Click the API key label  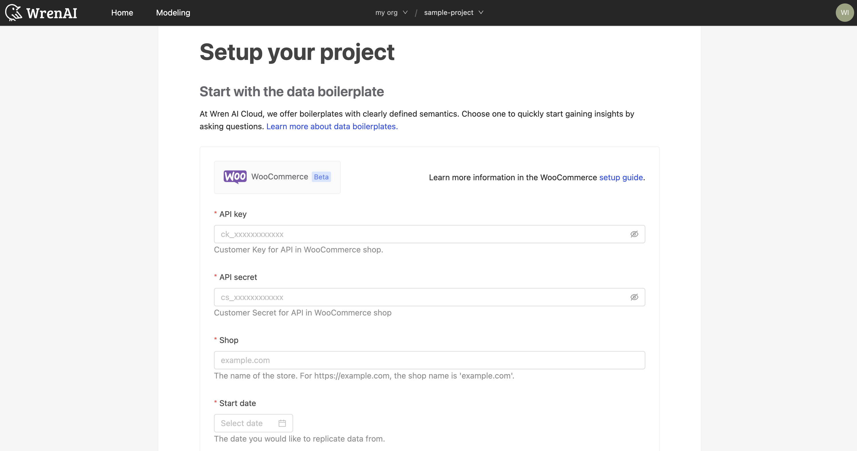233,214
